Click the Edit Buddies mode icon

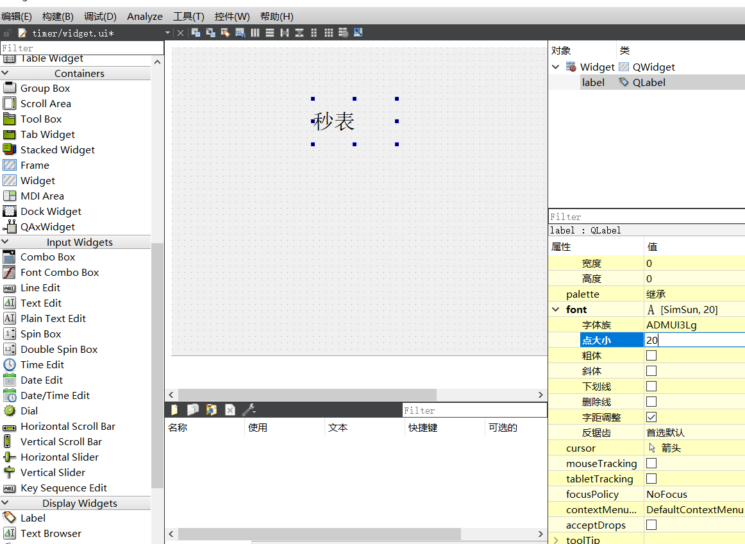(x=225, y=33)
